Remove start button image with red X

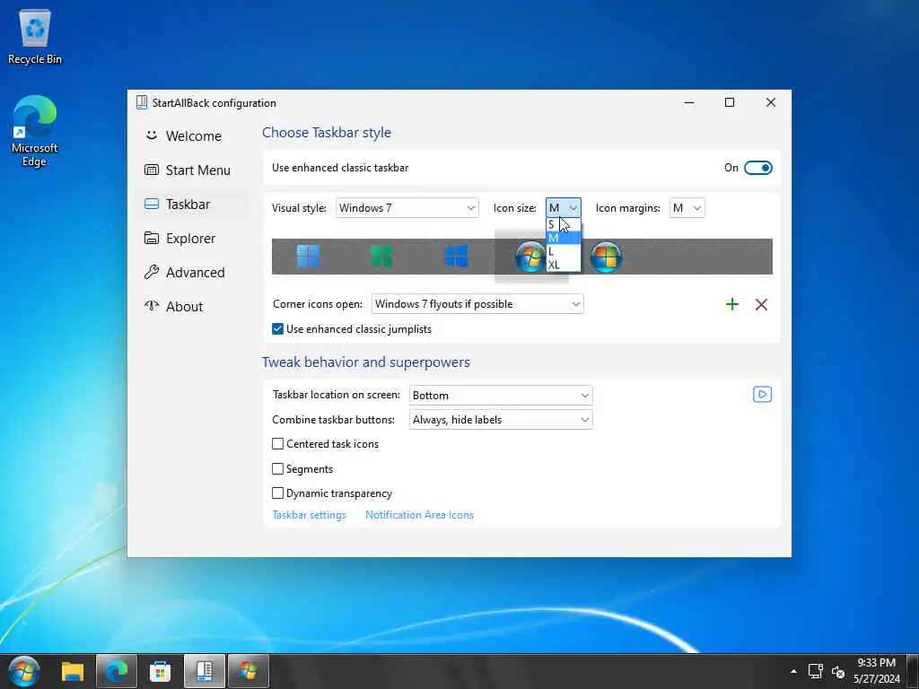click(761, 304)
